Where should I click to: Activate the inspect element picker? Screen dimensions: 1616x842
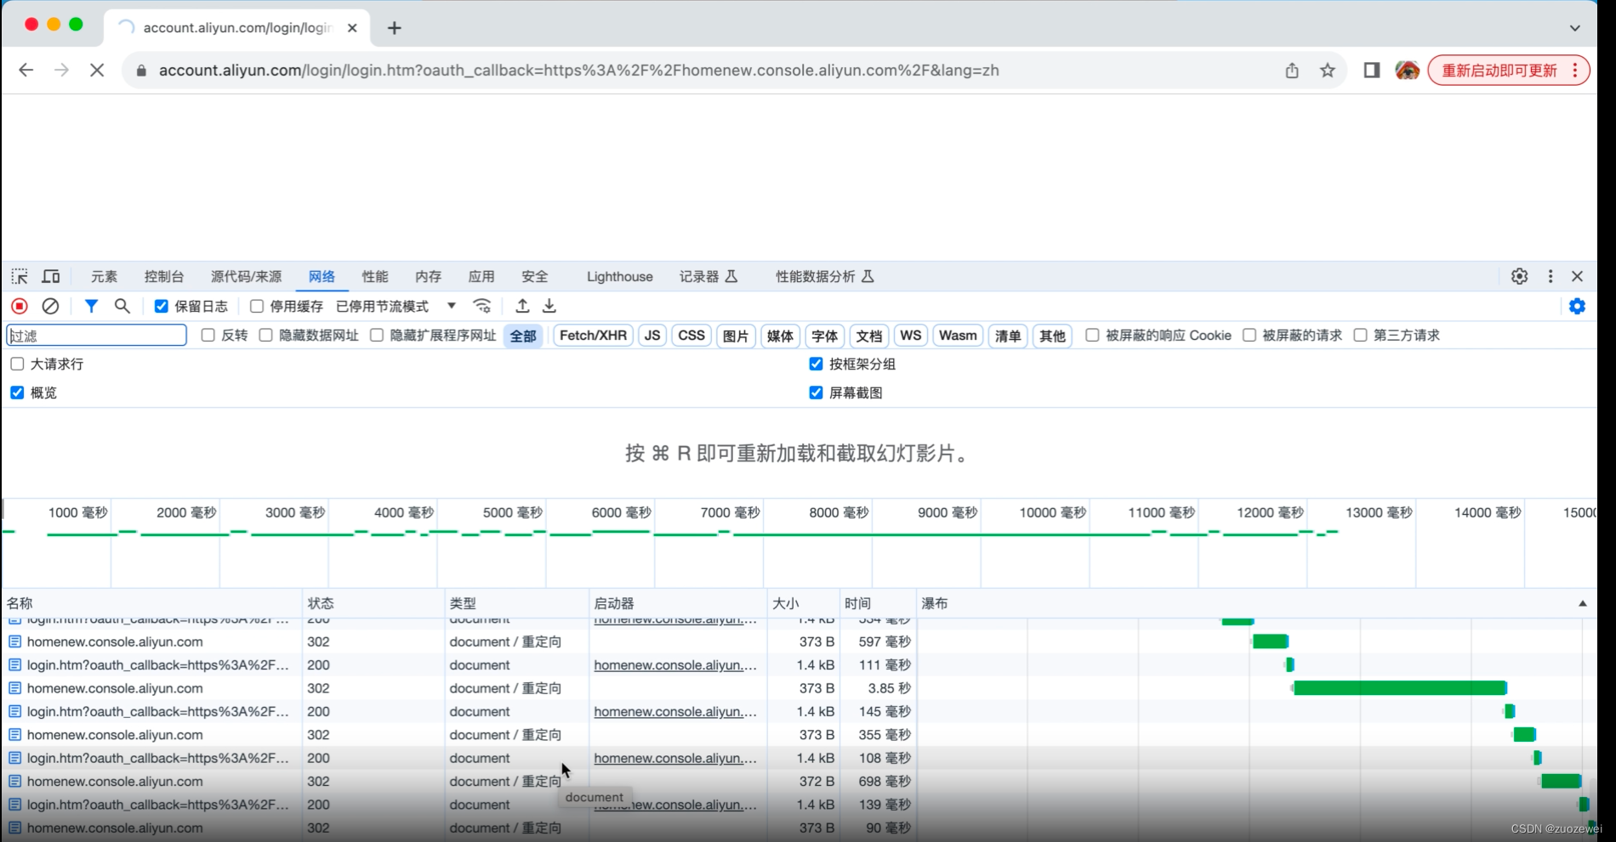20,276
